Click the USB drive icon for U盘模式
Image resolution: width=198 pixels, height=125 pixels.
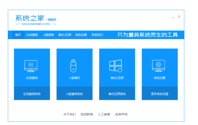coord(73,66)
